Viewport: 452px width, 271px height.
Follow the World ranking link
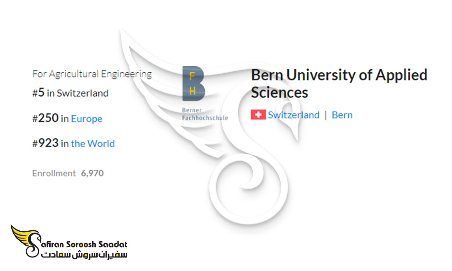click(x=93, y=144)
